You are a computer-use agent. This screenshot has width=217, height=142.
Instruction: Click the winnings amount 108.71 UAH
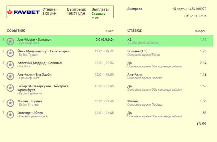(x=76, y=13)
